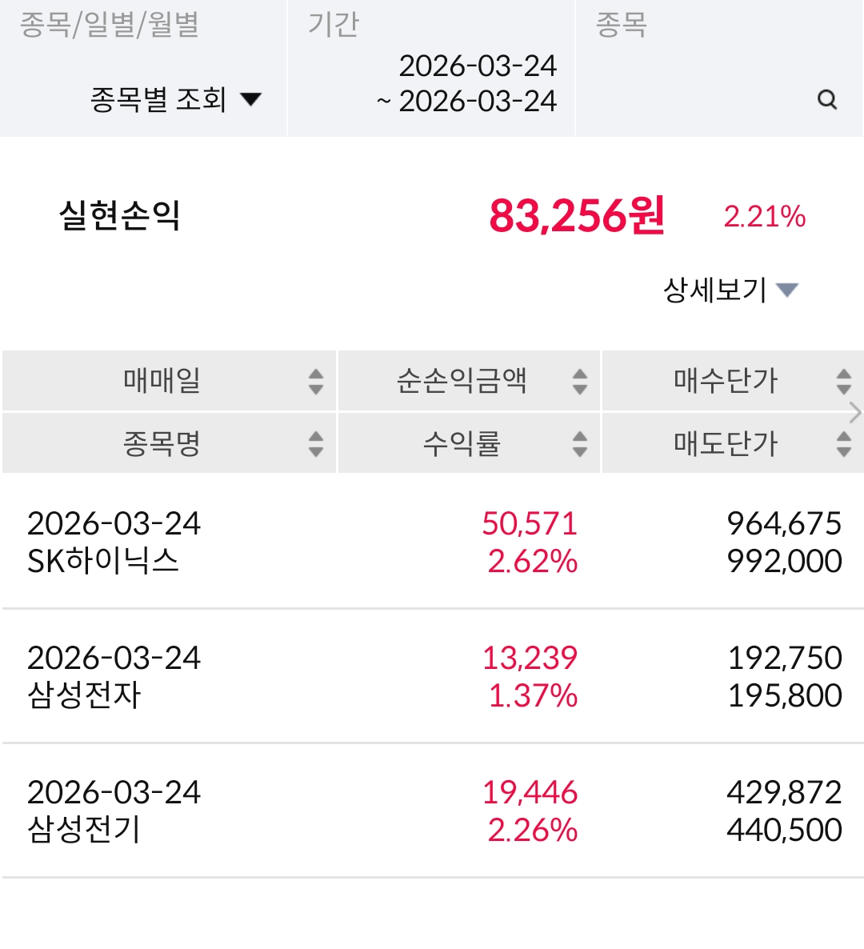This screenshot has height=949, width=864.
Task: Sort by 매수단가 column arrows
Action: pos(843,382)
